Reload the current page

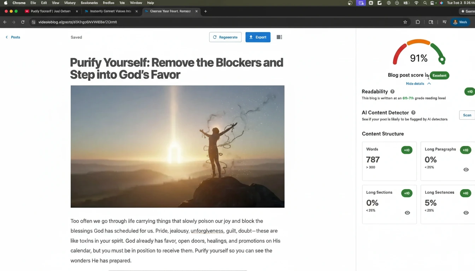pyautogui.click(x=23, y=22)
